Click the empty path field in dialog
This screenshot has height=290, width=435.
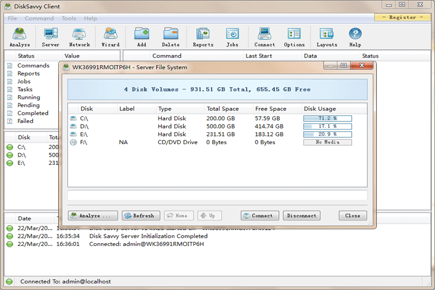[x=217, y=195]
